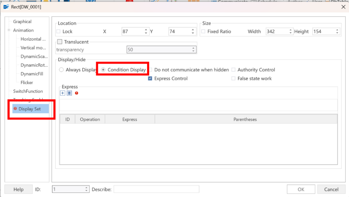Click the Describe text field
This screenshot has width=349, height=197.
click(157, 189)
